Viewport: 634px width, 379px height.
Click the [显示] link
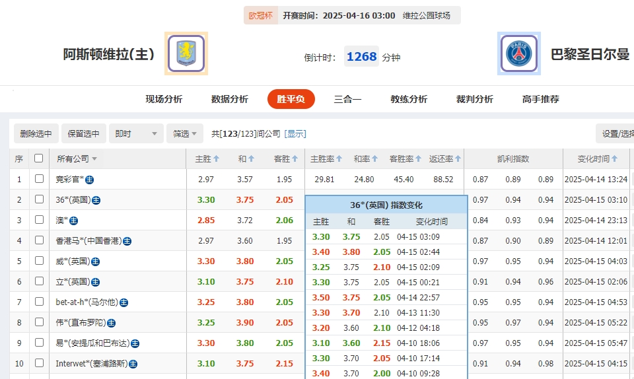(x=295, y=134)
